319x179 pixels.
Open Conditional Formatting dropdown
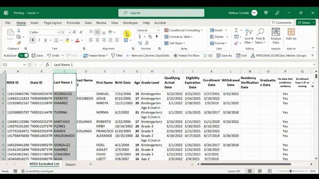[183, 30]
